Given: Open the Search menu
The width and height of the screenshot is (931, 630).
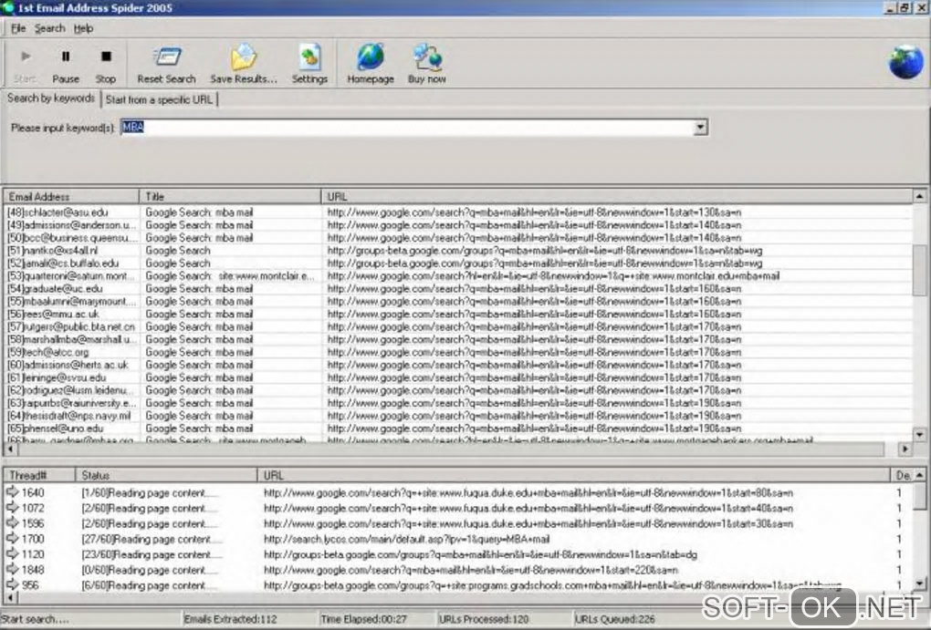Looking at the screenshot, I should tap(50, 28).
